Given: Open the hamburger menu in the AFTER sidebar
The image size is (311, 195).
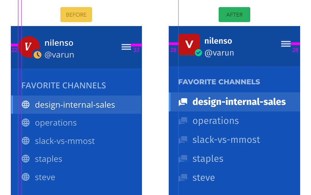Looking at the screenshot, I should [x=286, y=44].
